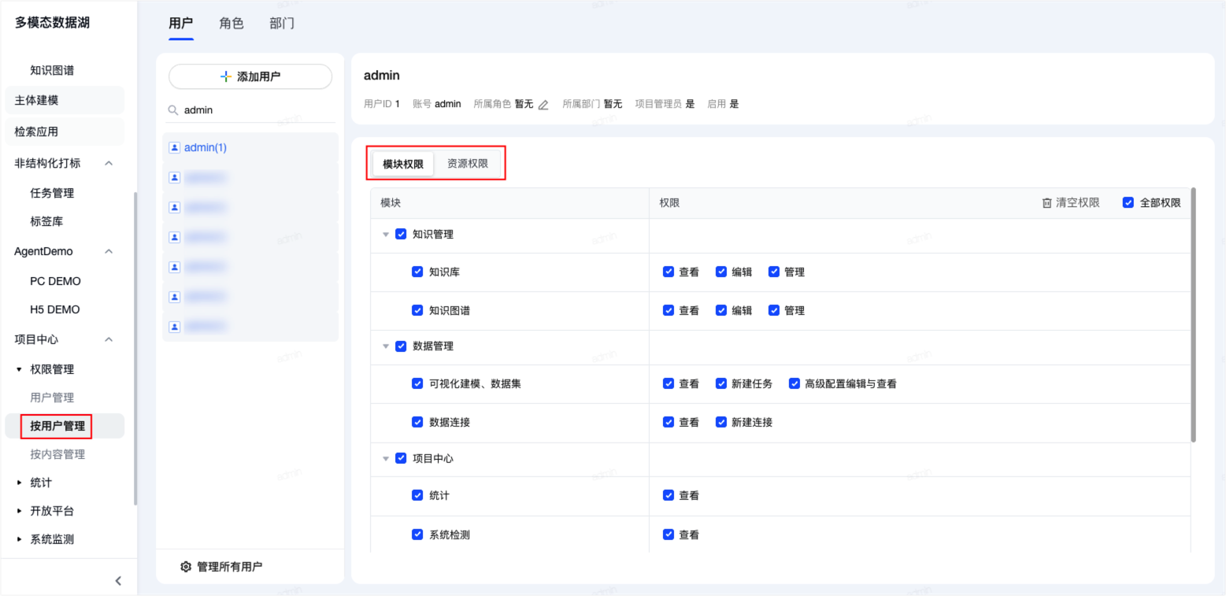Click the trash icon for 清空权限

coord(1046,202)
